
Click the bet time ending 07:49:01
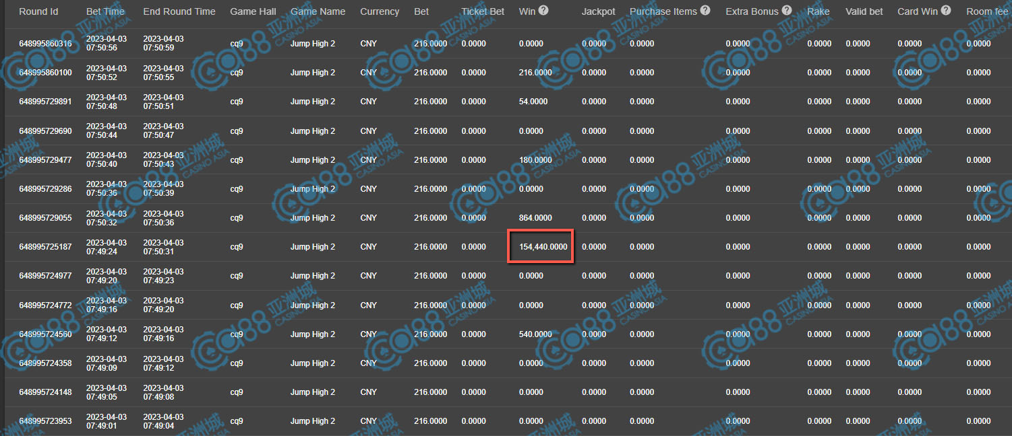[107, 421]
